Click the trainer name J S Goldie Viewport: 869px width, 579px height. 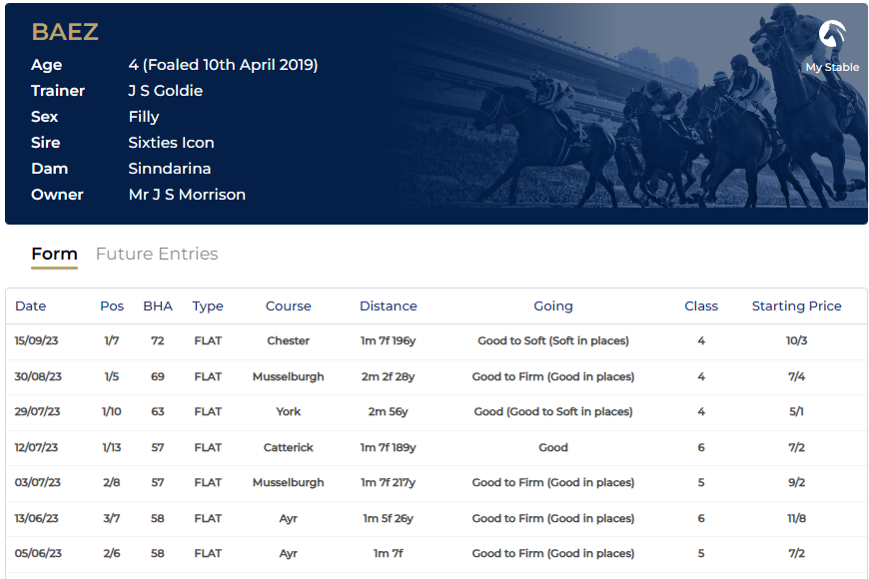coord(166,91)
